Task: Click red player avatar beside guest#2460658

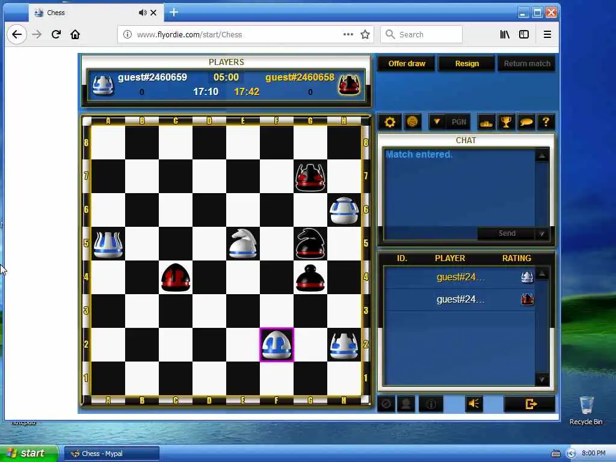Action: 350,85
